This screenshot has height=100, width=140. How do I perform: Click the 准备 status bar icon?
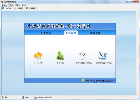[3, 97]
